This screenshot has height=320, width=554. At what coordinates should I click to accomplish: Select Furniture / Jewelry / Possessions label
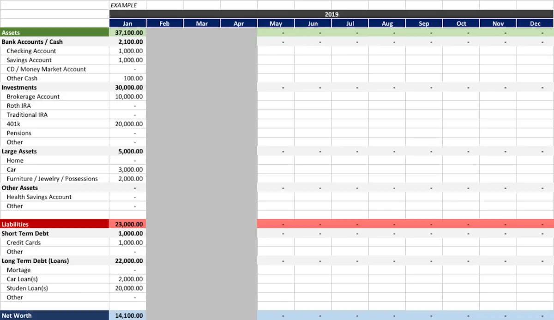click(52, 179)
